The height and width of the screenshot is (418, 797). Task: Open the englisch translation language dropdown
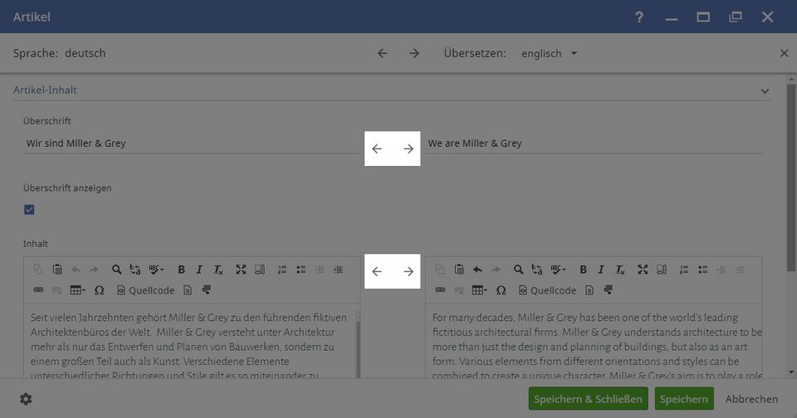pos(549,53)
